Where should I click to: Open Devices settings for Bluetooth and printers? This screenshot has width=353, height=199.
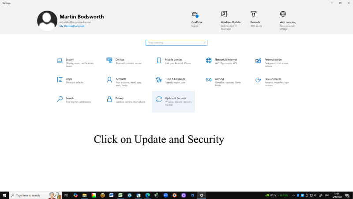tap(120, 60)
